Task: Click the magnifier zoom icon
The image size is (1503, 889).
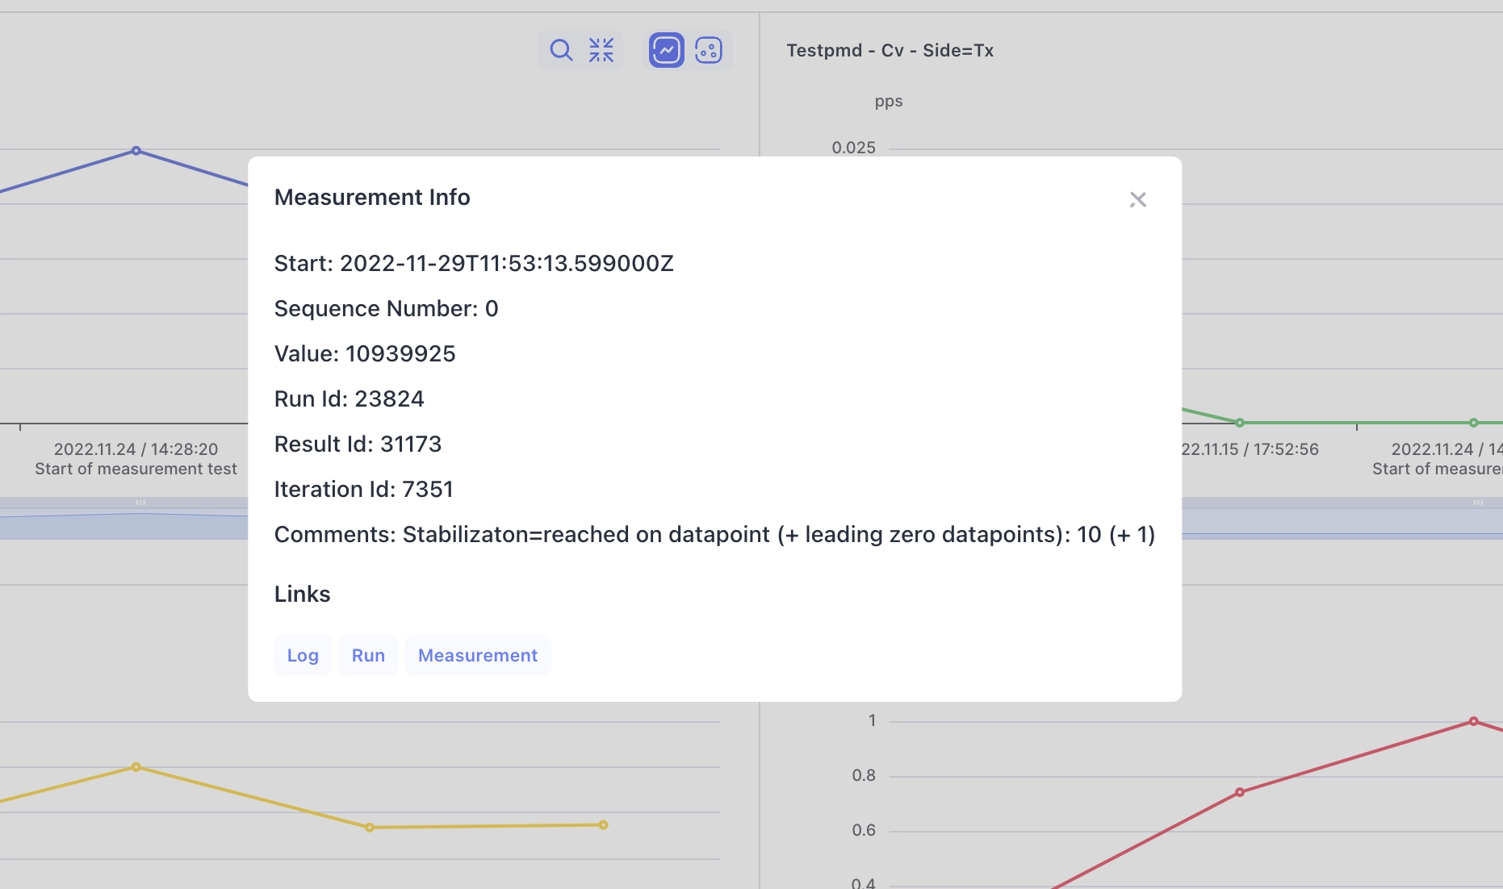Action: tap(560, 50)
